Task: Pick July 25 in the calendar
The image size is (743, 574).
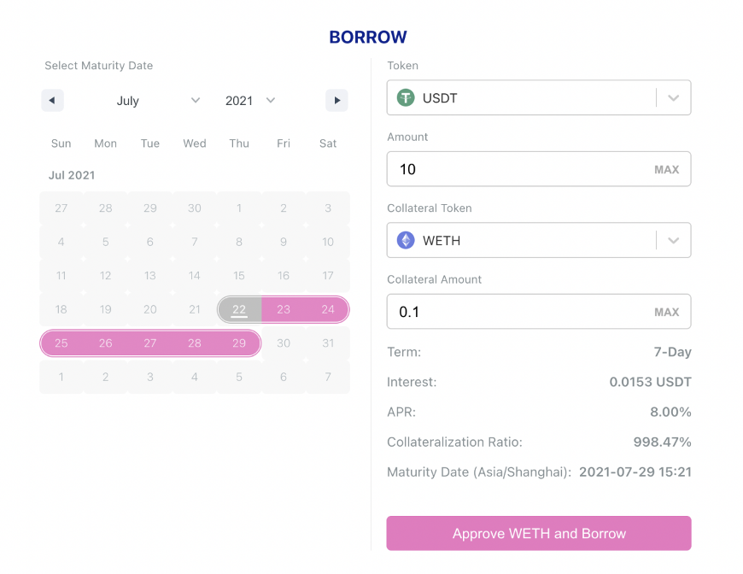Action: point(61,343)
